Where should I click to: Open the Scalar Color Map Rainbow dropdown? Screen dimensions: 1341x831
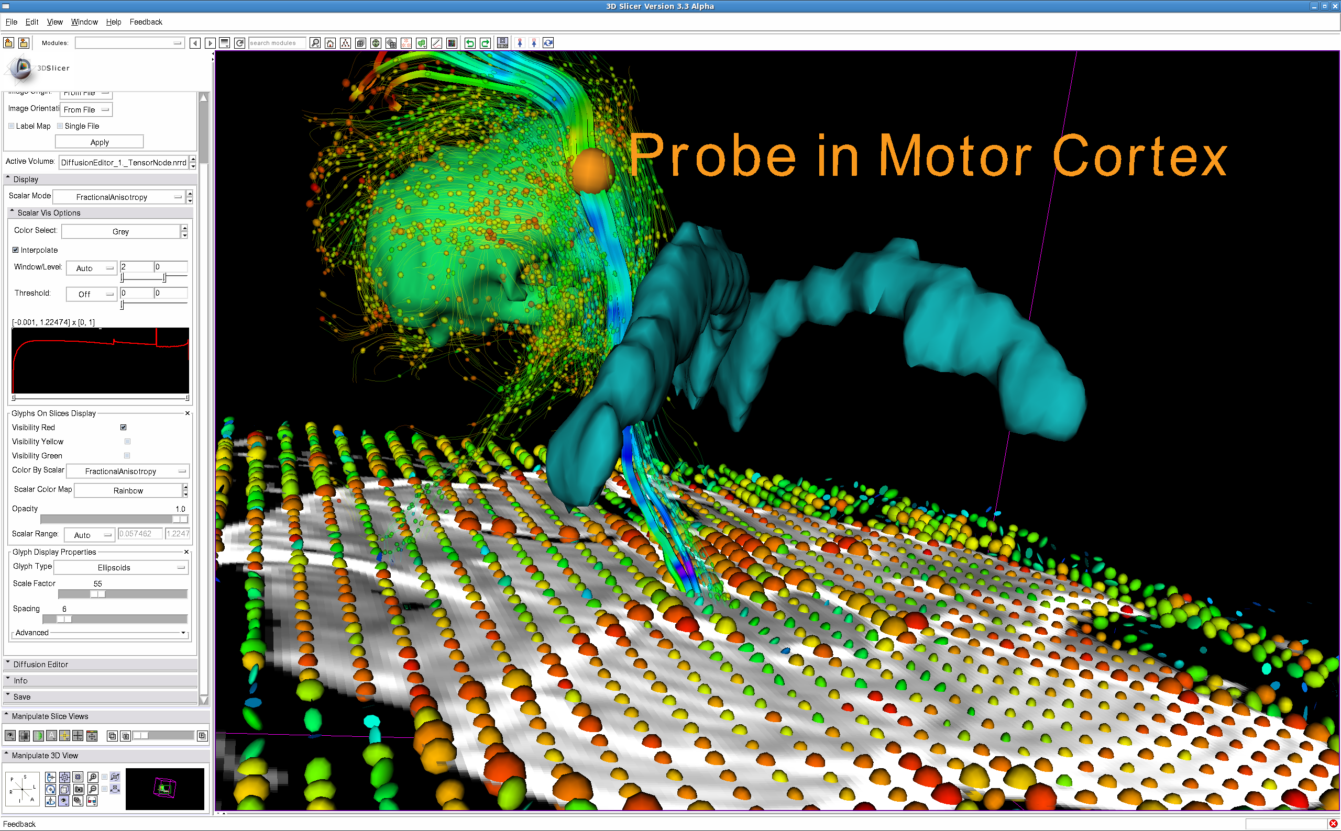coord(128,490)
